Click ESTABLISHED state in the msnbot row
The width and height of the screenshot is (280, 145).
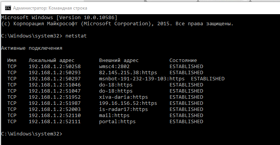tap(208, 78)
